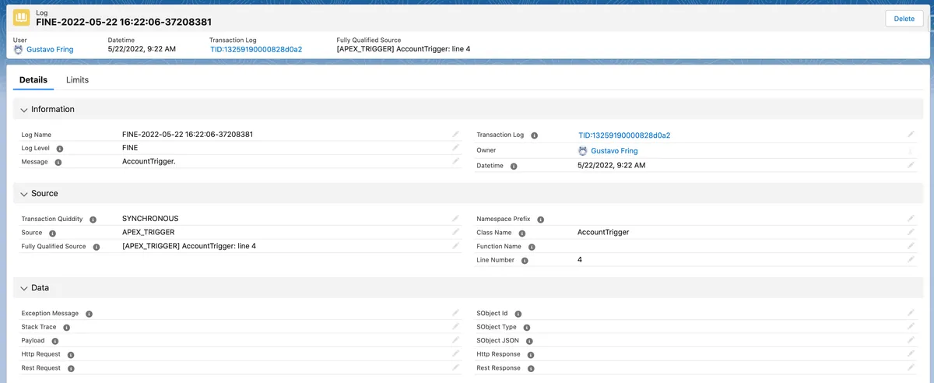This screenshot has width=934, height=383.
Task: Edit the SObject JSON pencil icon
Action: click(x=911, y=340)
